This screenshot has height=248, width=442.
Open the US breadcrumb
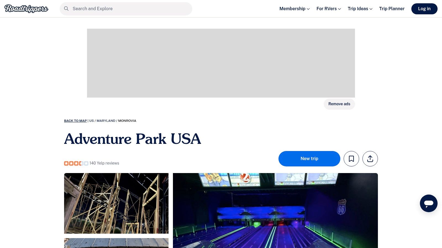tap(91, 121)
